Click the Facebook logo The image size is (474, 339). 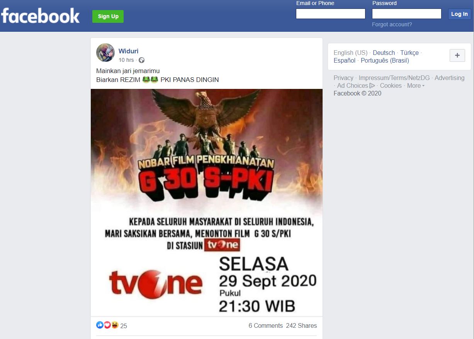pyautogui.click(x=40, y=16)
